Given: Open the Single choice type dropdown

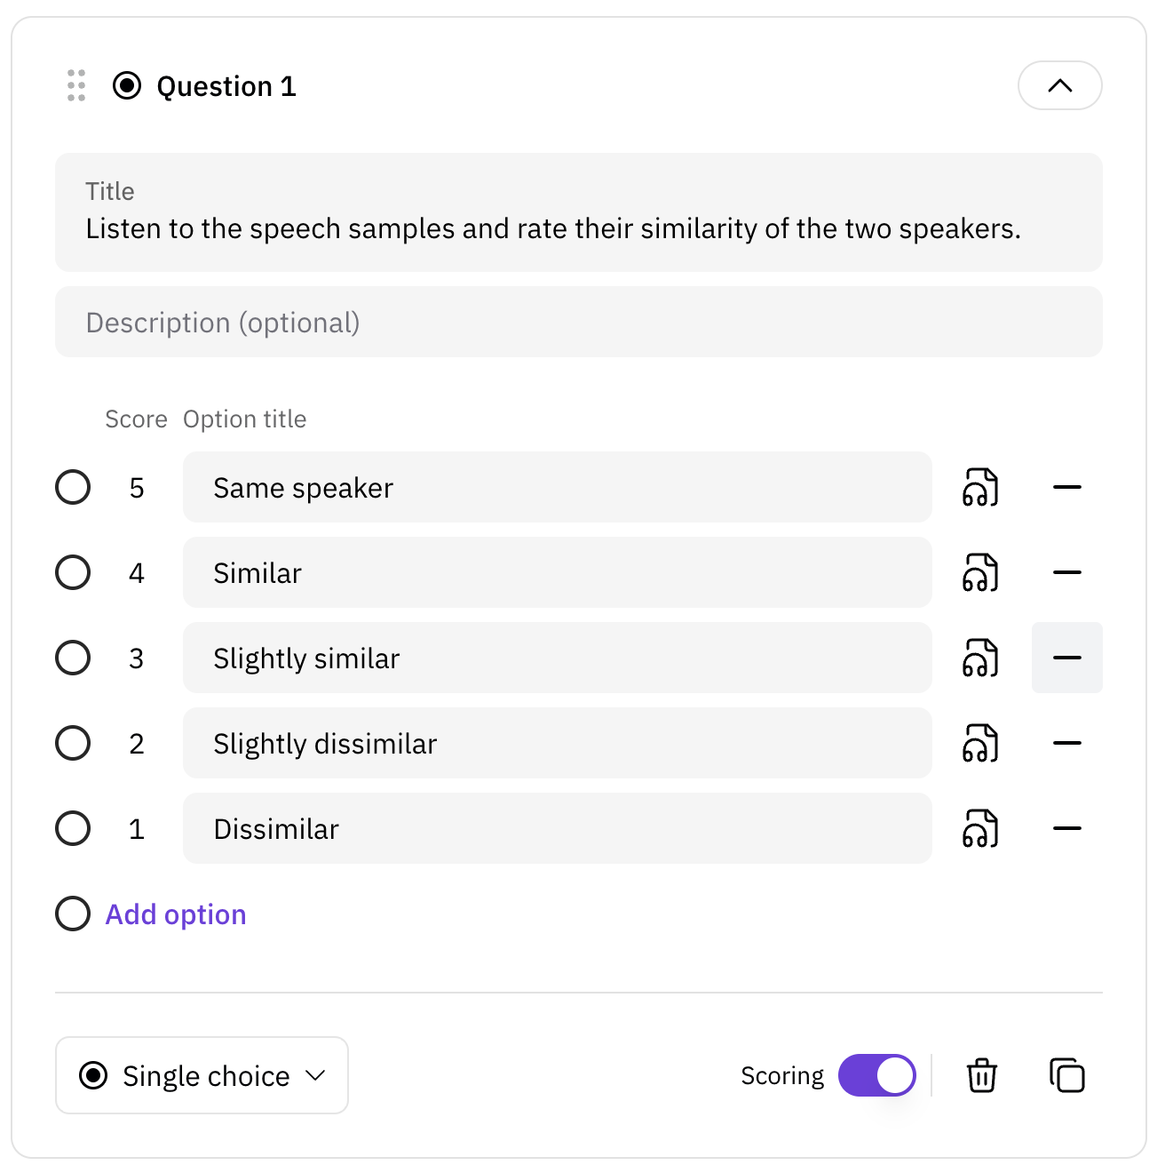Looking at the screenshot, I should 202,1075.
